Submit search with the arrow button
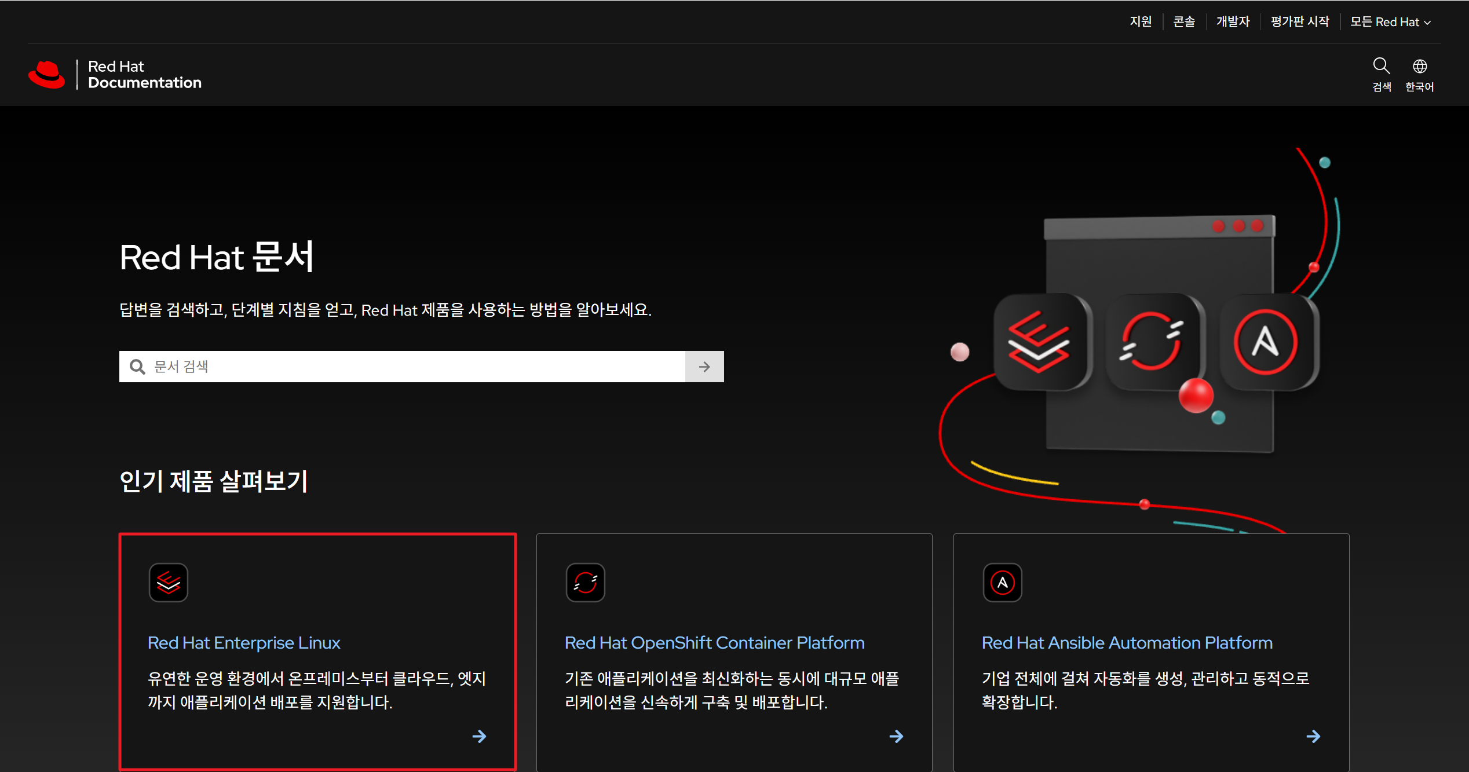This screenshot has width=1469, height=772. 704,367
